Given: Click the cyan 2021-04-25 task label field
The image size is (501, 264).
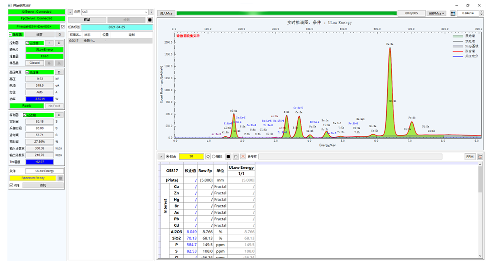Looking at the screenshot, I should (117, 27).
